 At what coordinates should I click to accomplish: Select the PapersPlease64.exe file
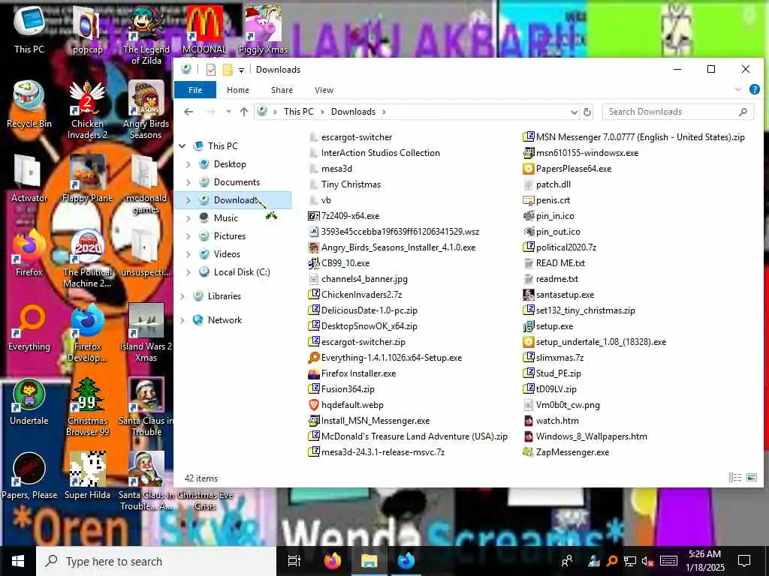tap(568, 169)
